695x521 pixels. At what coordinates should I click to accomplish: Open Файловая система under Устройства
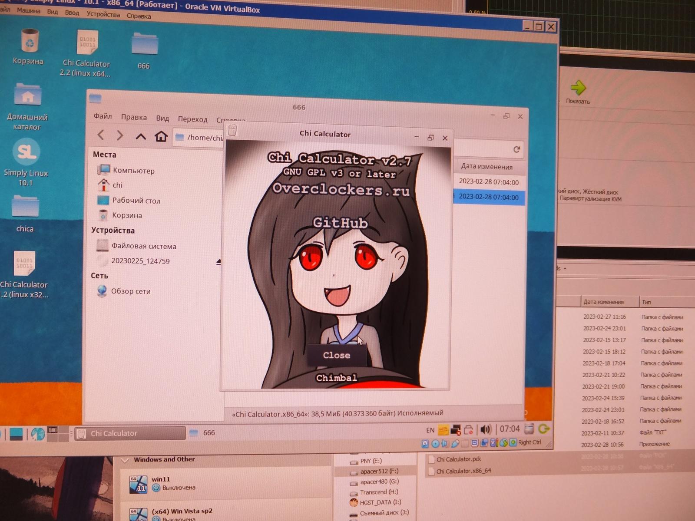pos(136,246)
